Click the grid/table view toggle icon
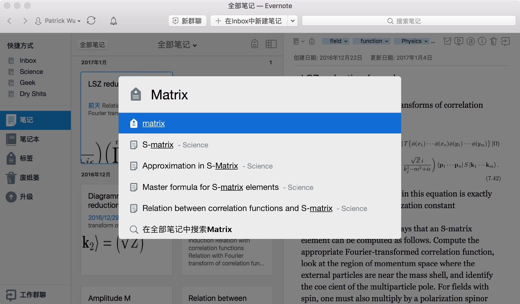This screenshot has width=520, height=304. 270,44
